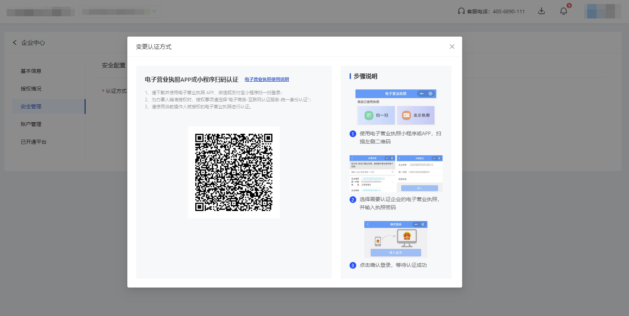Click the 选择需要认证企业的电子营业执照 step text
Viewport: 629px width, 316px height.
(x=399, y=203)
